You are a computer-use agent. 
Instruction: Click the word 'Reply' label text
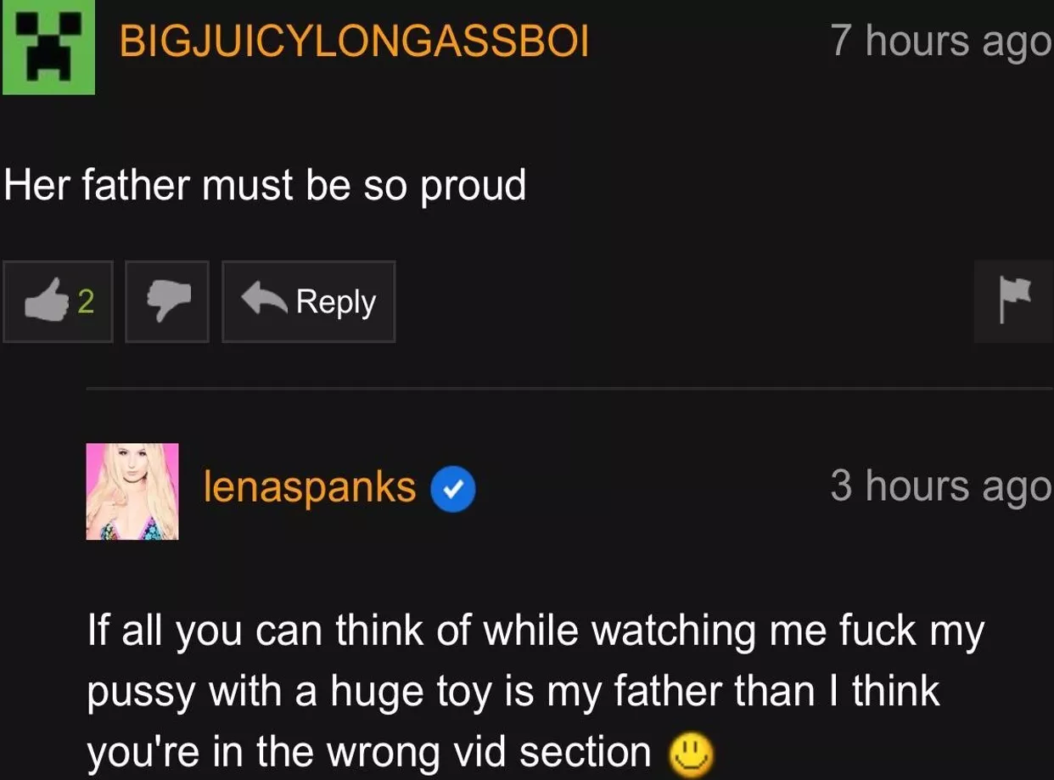[x=335, y=303]
